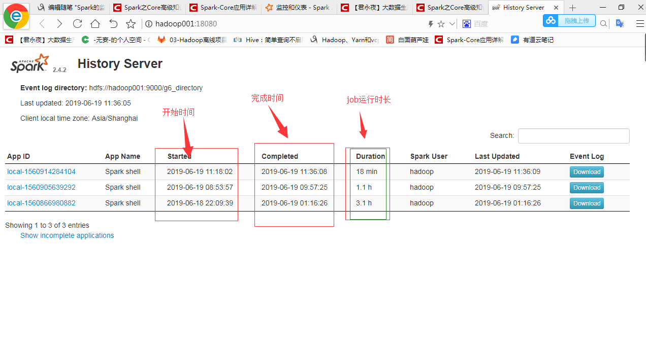Open the 03-Hadoop离线项目 GitLab bookmark
This screenshot has height=350, width=646.
tap(192, 40)
